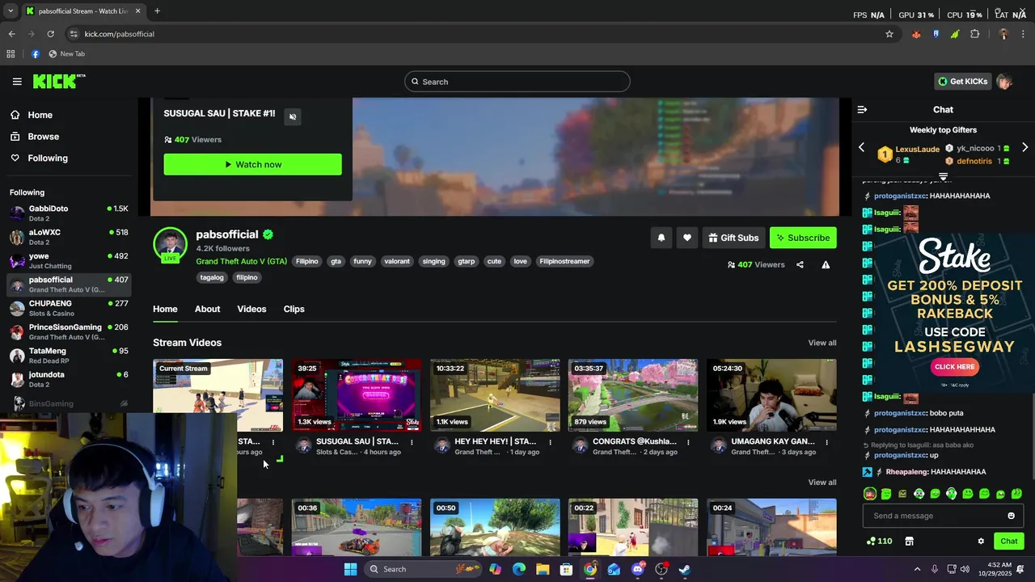Open Steam from taskbar

(x=685, y=569)
